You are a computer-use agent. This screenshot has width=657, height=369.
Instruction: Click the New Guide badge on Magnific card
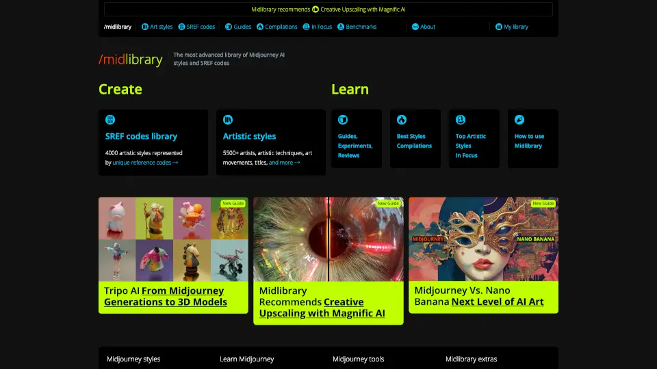pyautogui.click(x=388, y=204)
